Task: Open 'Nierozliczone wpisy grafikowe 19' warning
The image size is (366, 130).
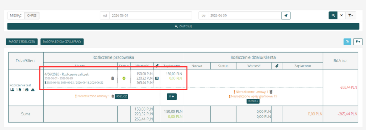Action: [x=253, y=96]
